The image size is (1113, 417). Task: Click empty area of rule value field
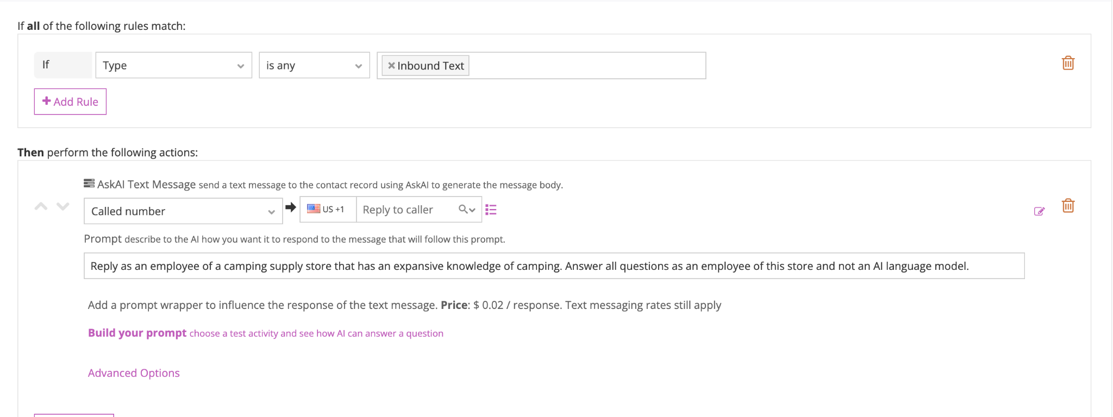tap(587, 66)
